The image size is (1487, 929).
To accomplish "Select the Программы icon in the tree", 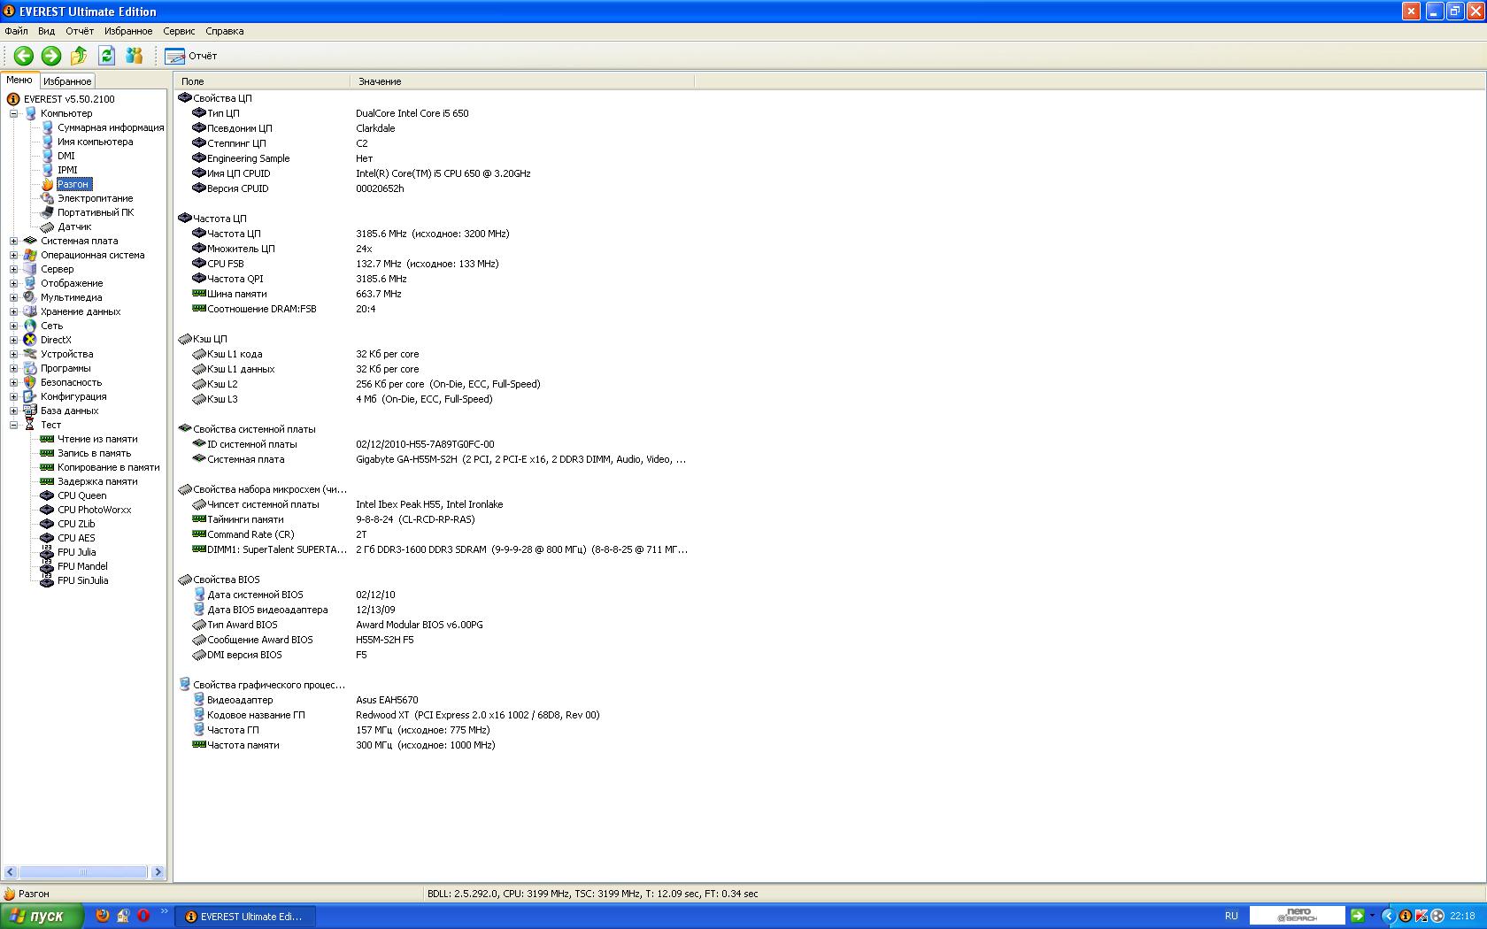I will click(30, 368).
